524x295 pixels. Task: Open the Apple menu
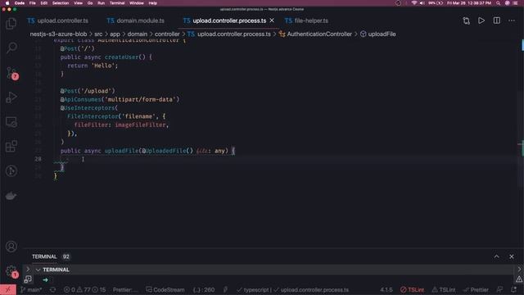[x=7, y=3]
